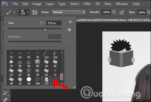Select the 33 star brush

(x=11, y=55)
